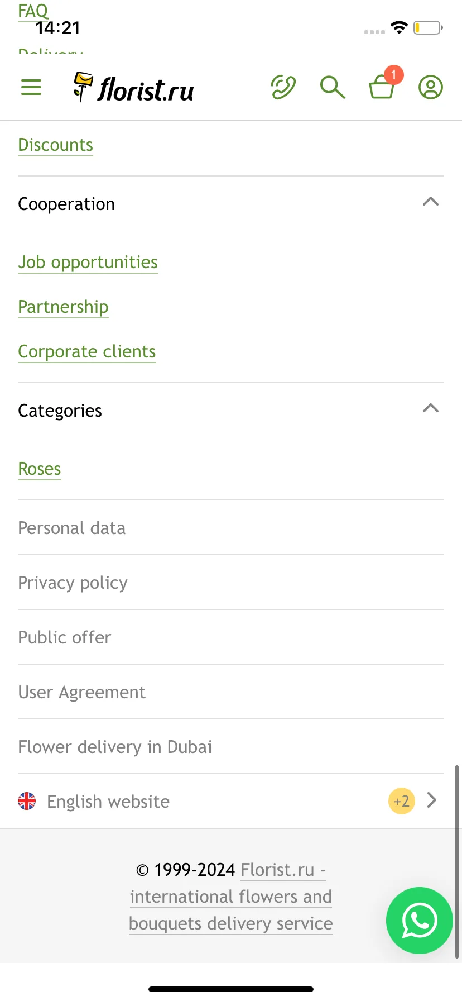Tap the +2 languages badge

(402, 801)
